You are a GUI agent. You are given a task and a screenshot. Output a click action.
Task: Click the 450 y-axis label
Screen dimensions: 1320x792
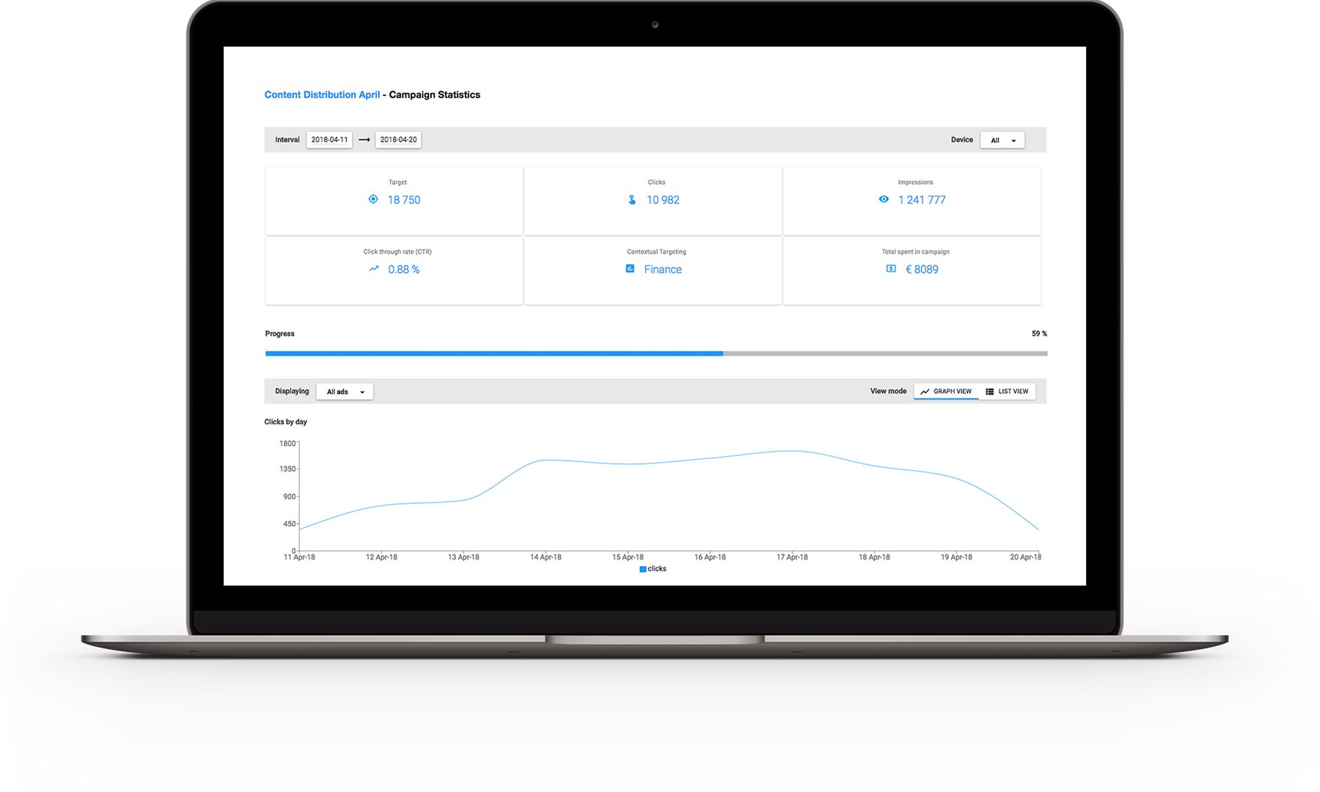coord(289,524)
